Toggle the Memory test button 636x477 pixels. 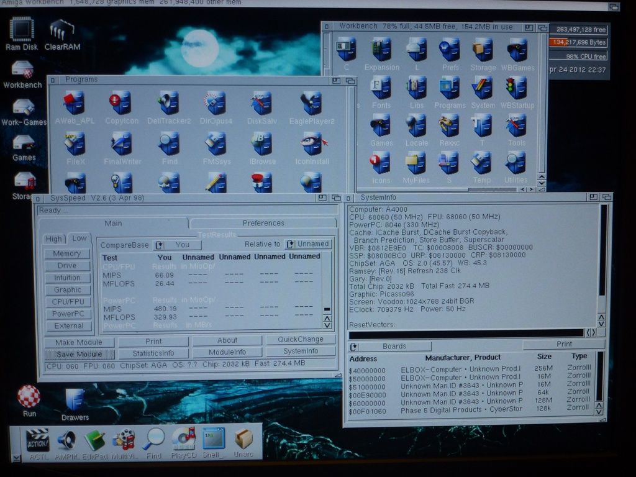(x=67, y=253)
